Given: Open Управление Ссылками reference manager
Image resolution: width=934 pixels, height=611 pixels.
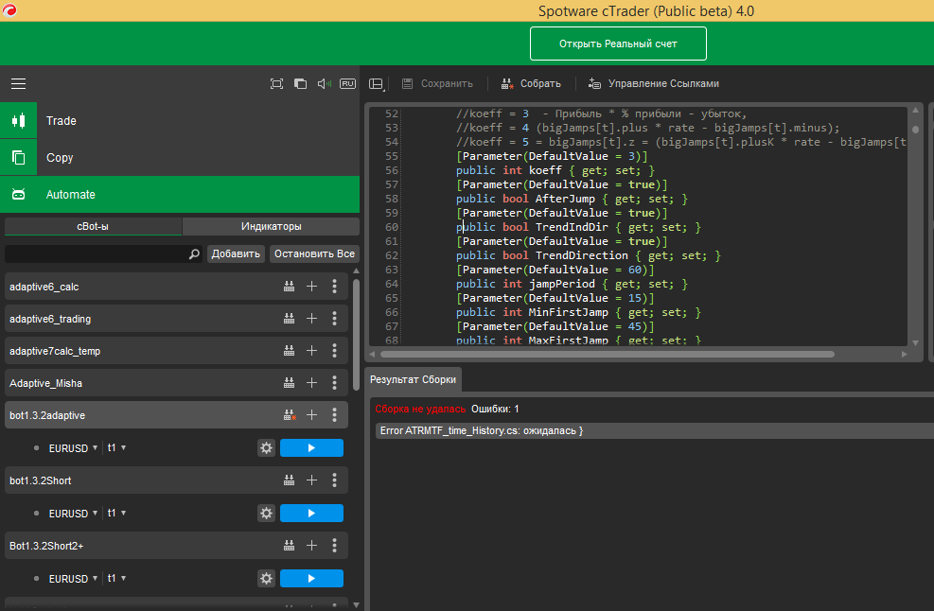Looking at the screenshot, I should 654,84.
